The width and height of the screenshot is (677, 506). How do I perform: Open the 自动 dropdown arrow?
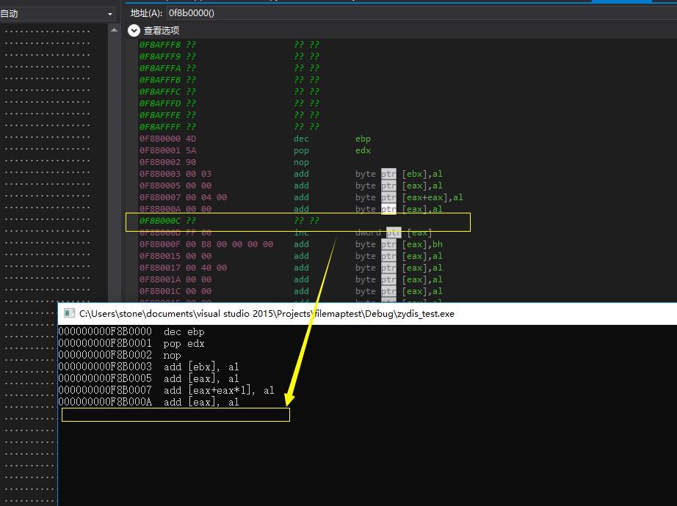tap(110, 14)
